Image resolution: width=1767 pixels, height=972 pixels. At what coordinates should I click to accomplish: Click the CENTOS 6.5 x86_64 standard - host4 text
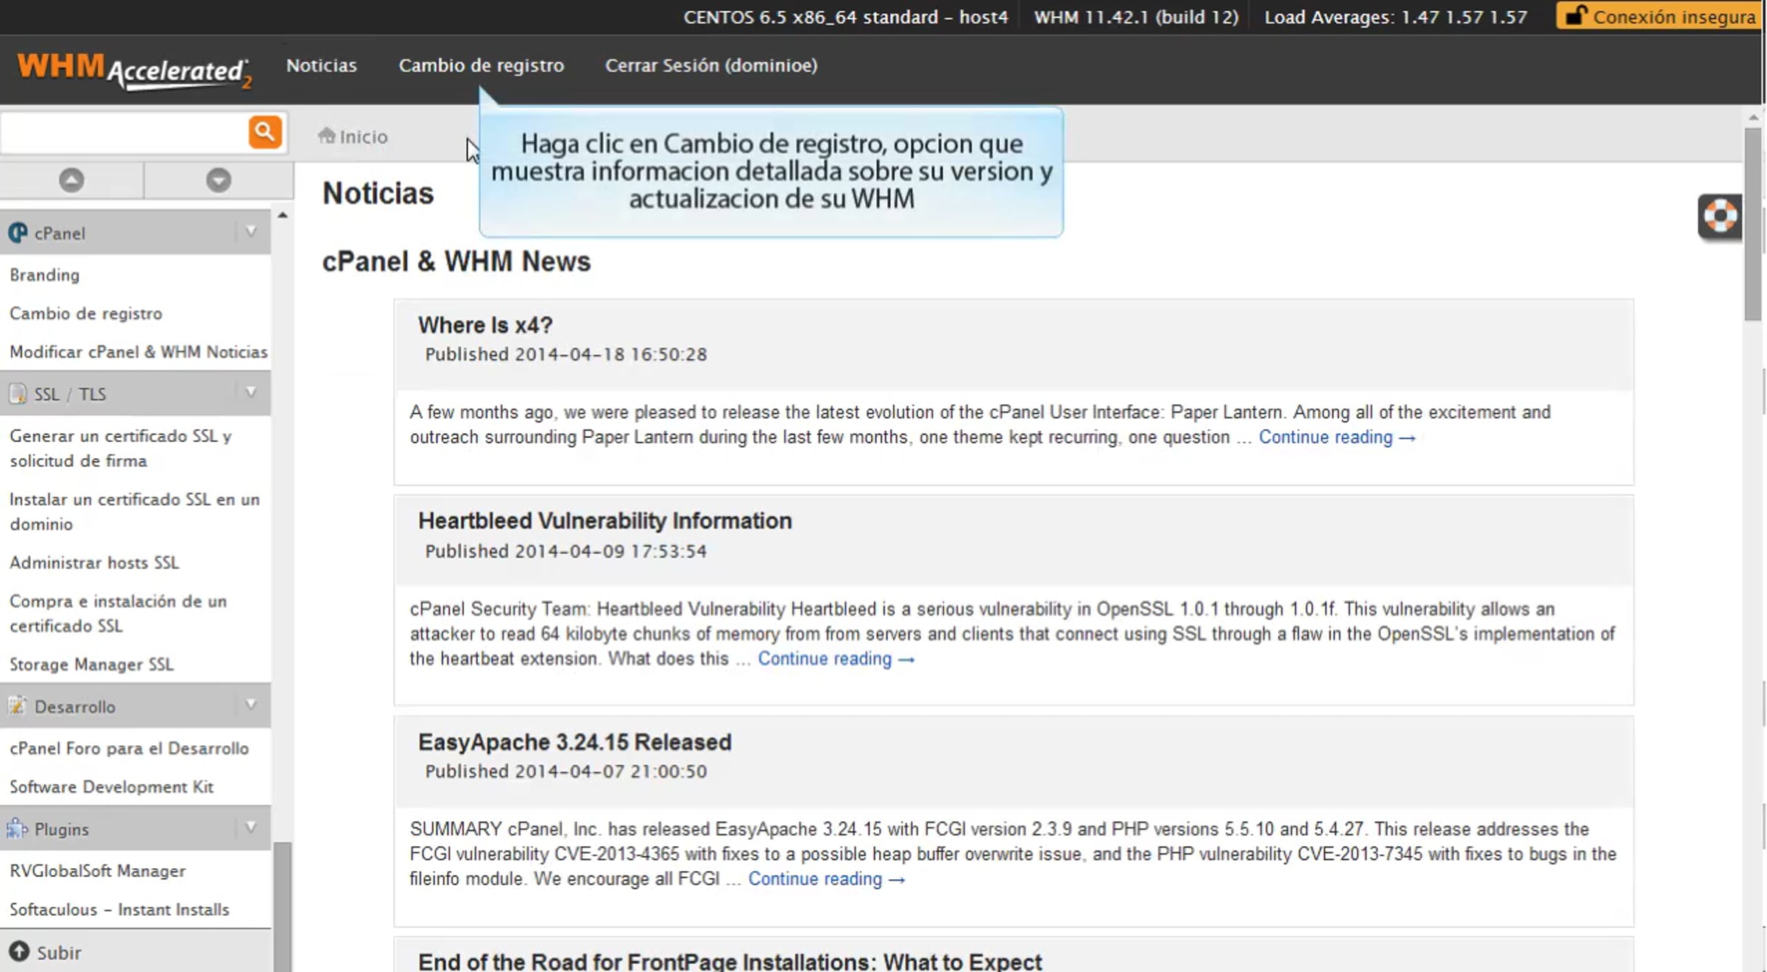click(x=846, y=17)
